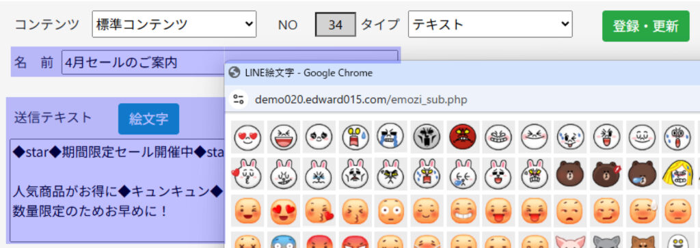The height and width of the screenshot is (248, 700).
Task: Expand the タイプ dropdown showing テキスト
Action: [x=490, y=24]
